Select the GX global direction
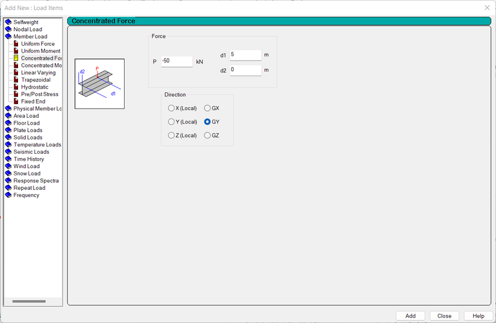 (x=207, y=108)
